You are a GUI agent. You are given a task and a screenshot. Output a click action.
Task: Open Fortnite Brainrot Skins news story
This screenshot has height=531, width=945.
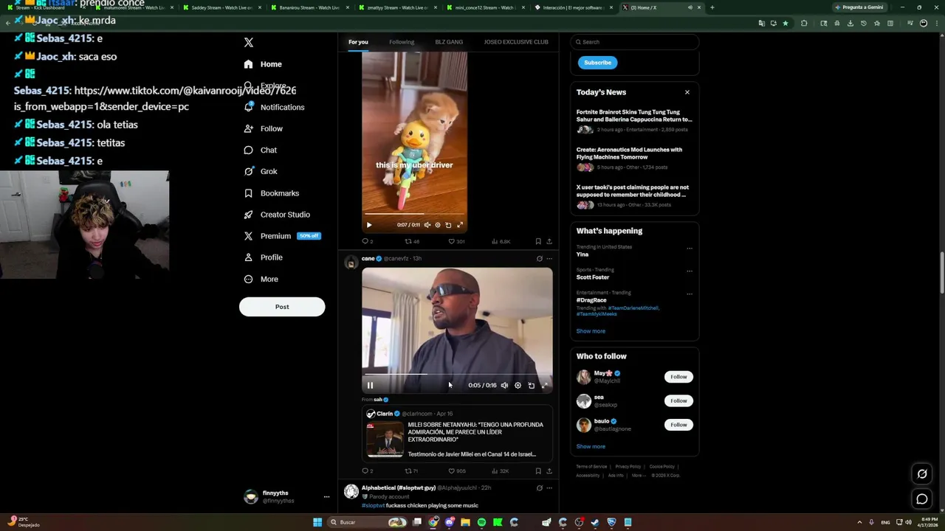click(634, 122)
